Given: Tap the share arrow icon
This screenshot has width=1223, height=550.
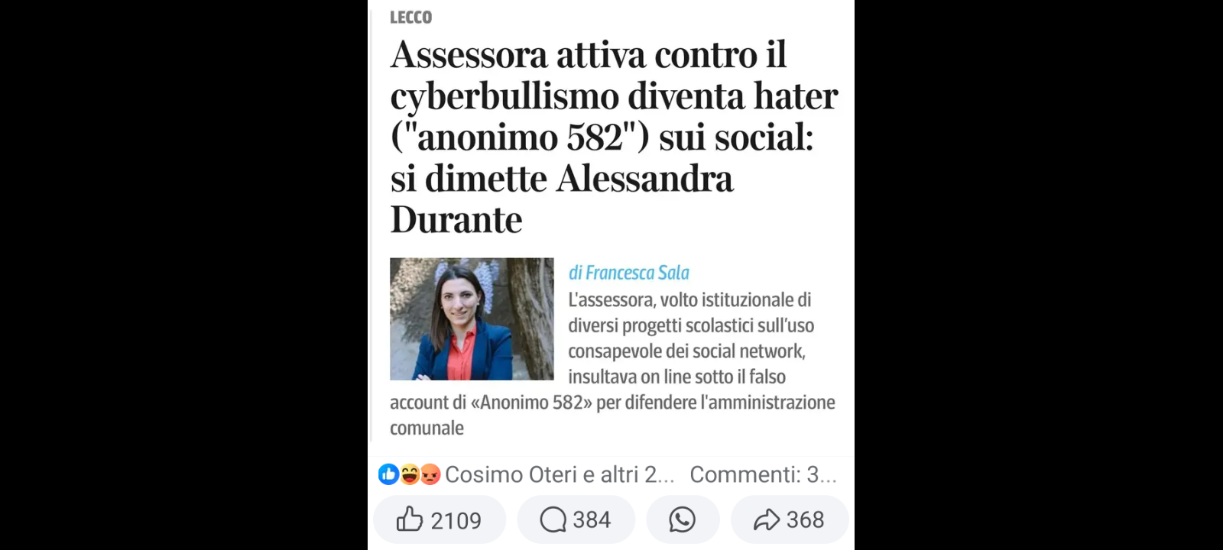Looking at the screenshot, I should (766, 519).
